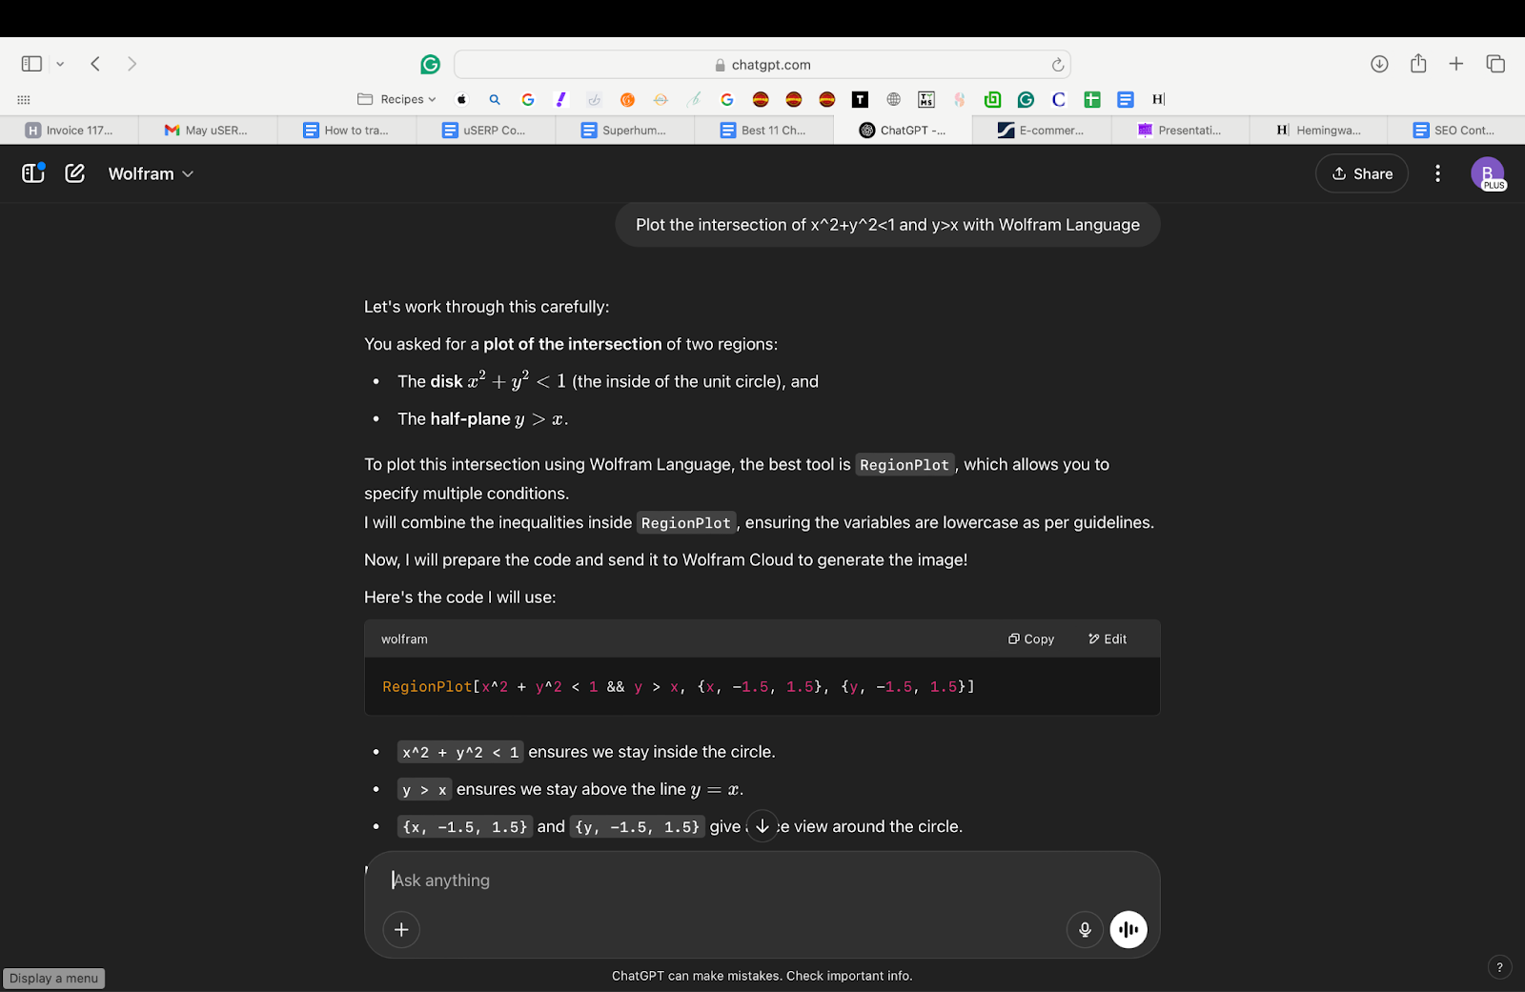Copy the wolfram code block

(1031, 639)
